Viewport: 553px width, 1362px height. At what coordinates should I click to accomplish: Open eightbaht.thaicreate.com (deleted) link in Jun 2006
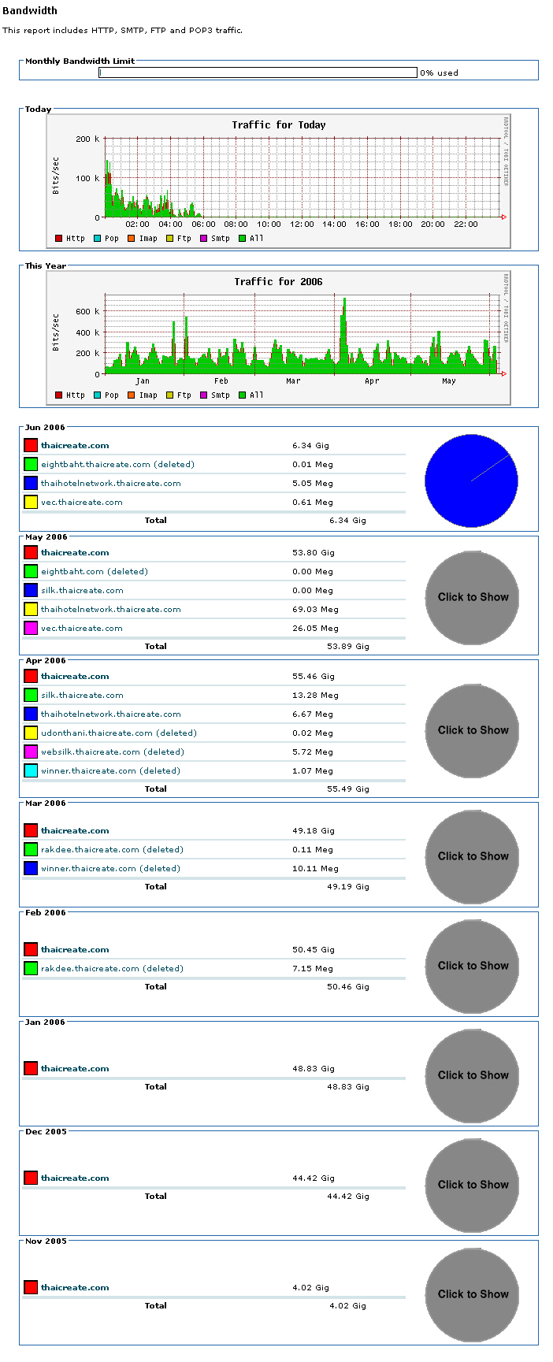tap(117, 465)
